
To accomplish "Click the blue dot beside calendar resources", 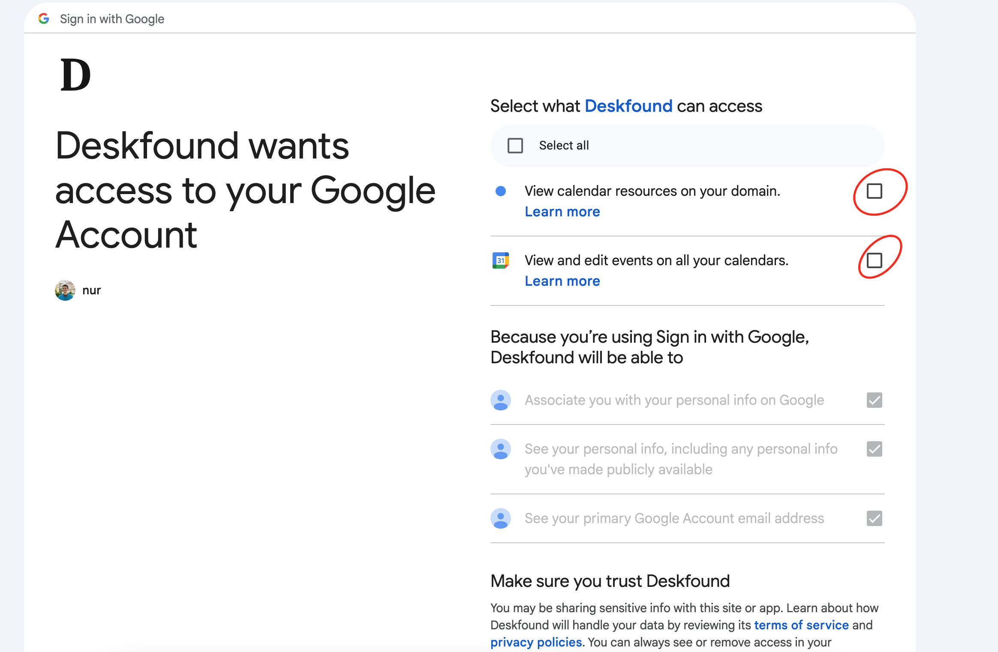I will click(500, 191).
